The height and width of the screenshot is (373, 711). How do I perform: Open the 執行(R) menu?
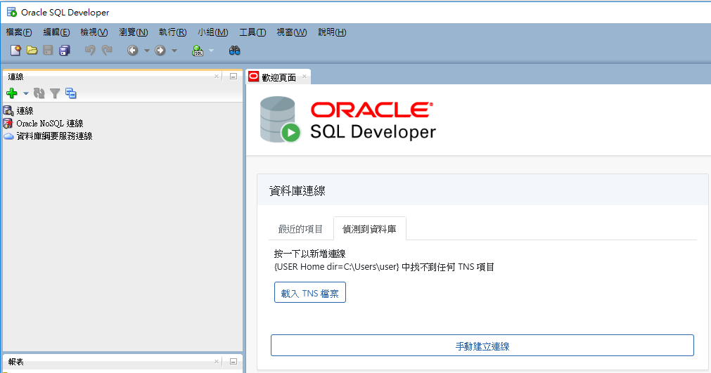[173, 32]
